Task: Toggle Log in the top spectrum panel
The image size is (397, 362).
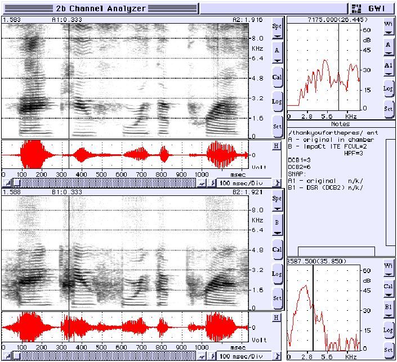Action: coord(389,88)
